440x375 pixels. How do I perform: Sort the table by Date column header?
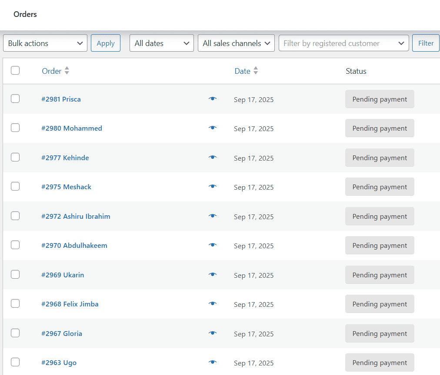242,71
